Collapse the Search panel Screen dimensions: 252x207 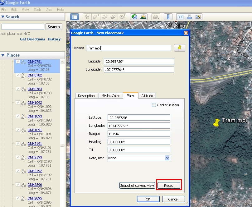click(x=3, y=17)
